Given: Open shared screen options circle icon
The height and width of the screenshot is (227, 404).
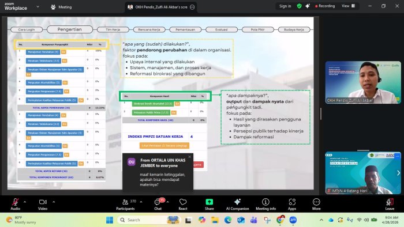Looking at the screenshot, I should click(192, 7).
